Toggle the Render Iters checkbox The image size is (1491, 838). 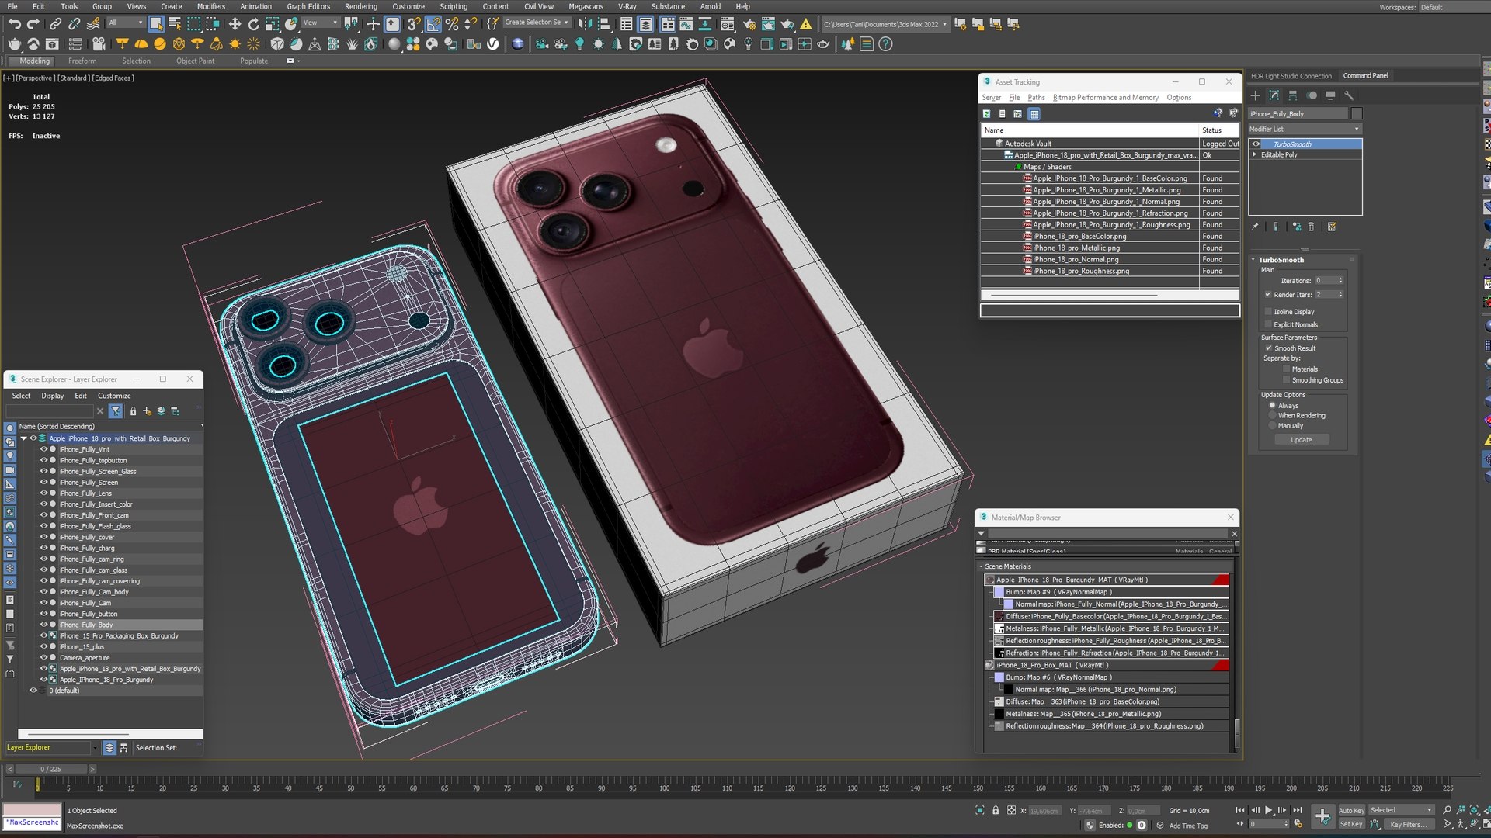coord(1268,295)
